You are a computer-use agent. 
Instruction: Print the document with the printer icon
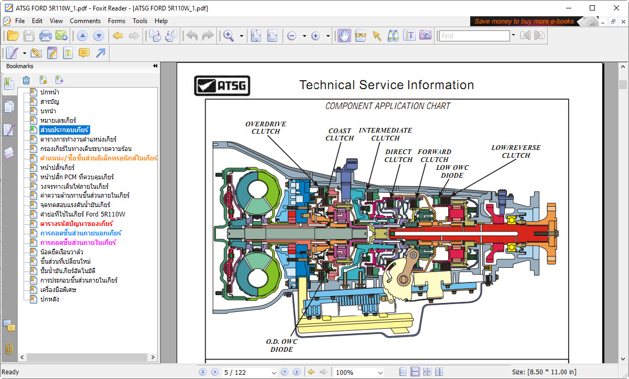click(x=46, y=36)
